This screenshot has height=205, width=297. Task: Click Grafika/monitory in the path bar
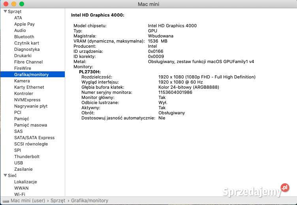[x=90, y=200]
